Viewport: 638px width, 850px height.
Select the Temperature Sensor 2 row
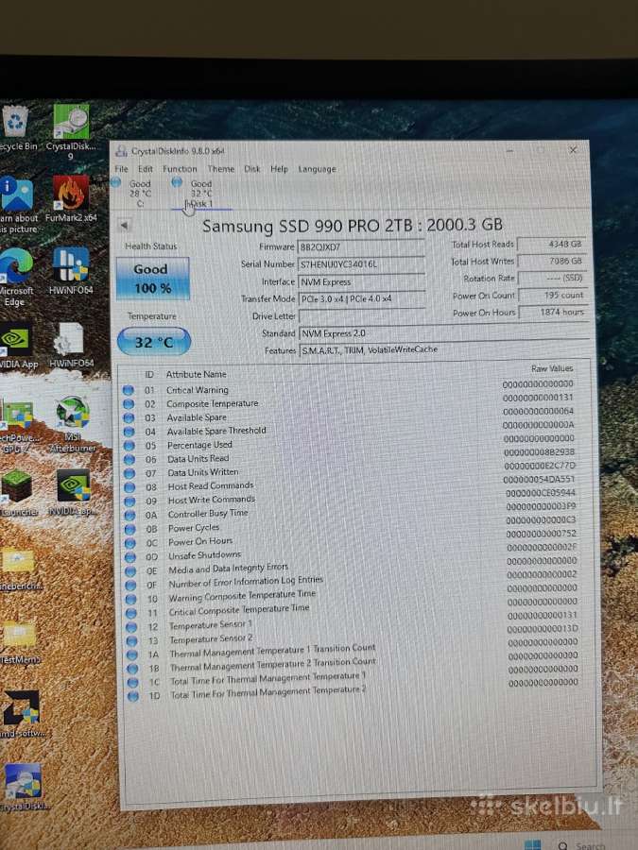click(x=352, y=637)
